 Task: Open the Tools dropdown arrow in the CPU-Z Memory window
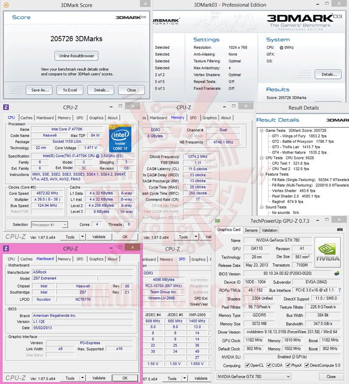point(196,237)
